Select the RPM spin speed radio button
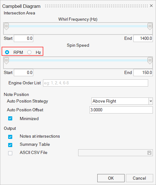The width and height of the screenshot is (156, 185). [7, 52]
